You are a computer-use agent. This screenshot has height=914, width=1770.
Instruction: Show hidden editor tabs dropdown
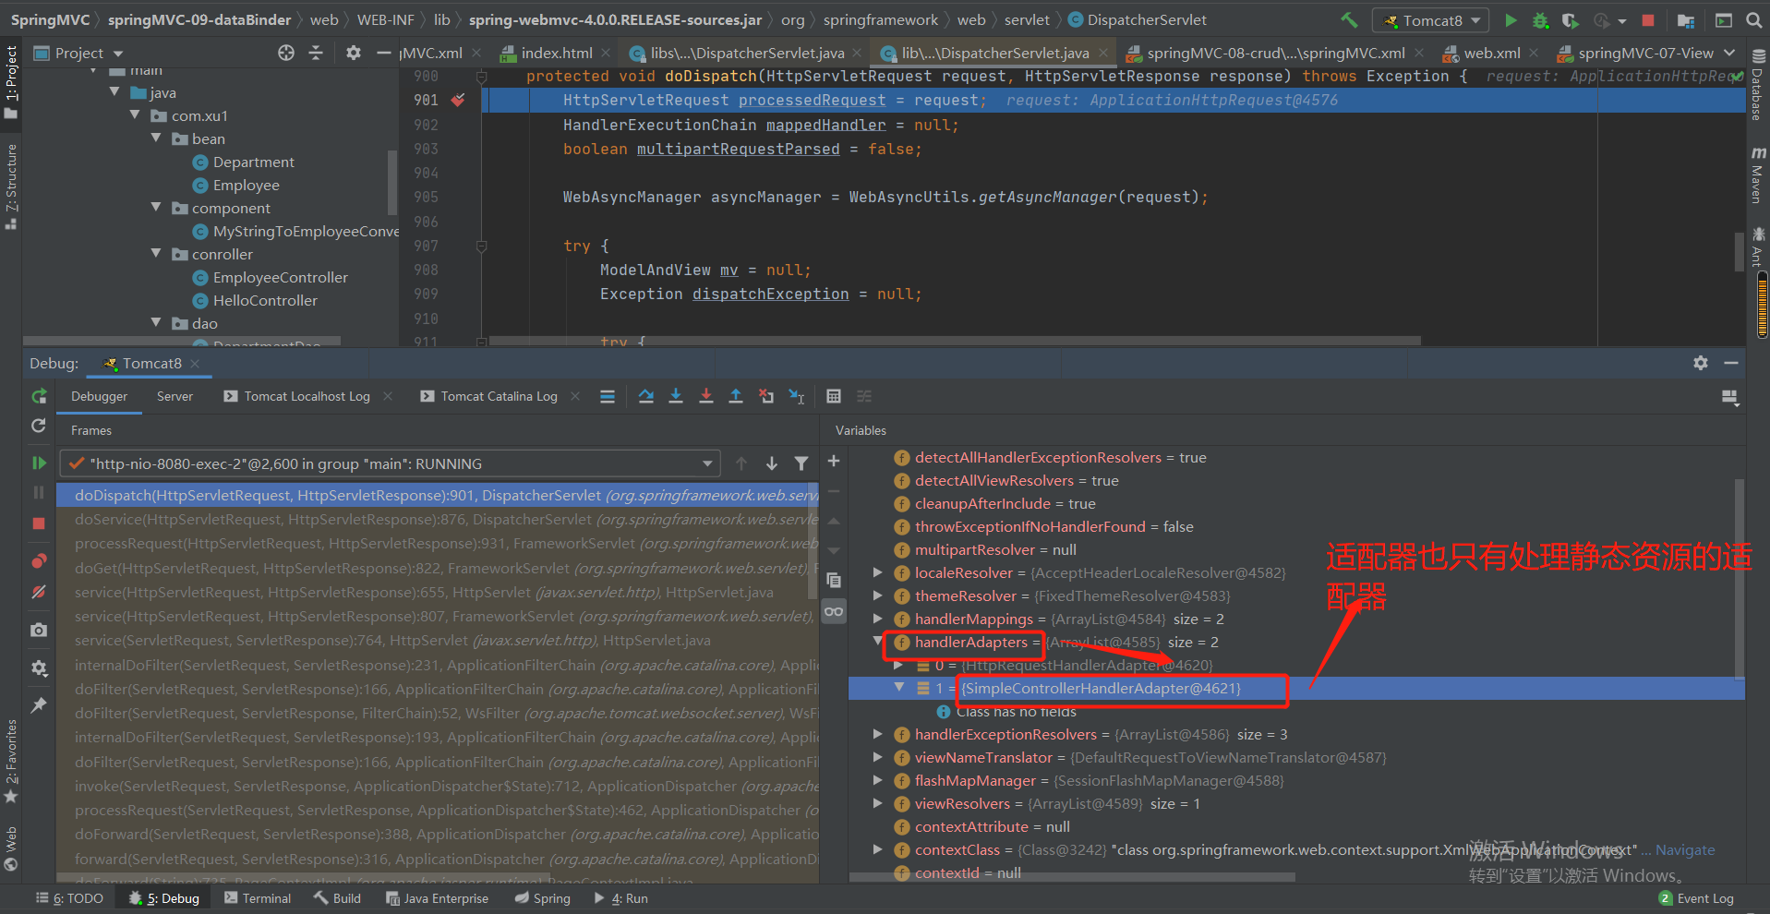[x=1729, y=53]
